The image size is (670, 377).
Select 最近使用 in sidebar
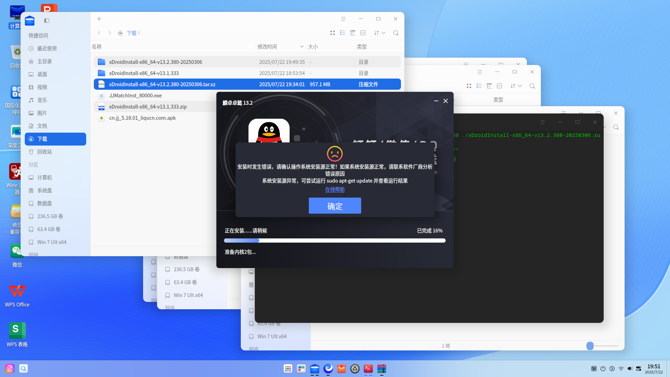(55, 49)
